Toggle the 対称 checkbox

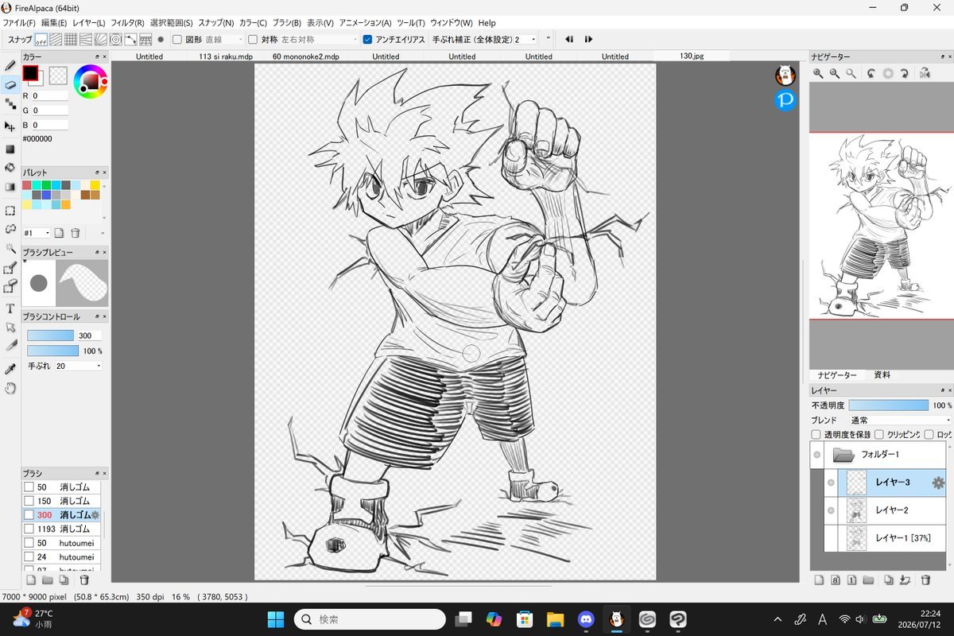click(253, 39)
